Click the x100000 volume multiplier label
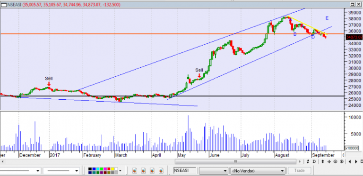The height and width of the screenshot is (176, 363). point(352,148)
